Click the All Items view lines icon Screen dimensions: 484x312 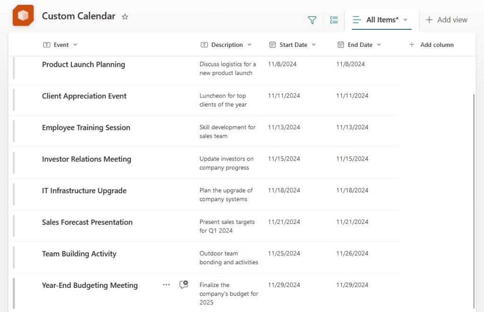tap(357, 20)
